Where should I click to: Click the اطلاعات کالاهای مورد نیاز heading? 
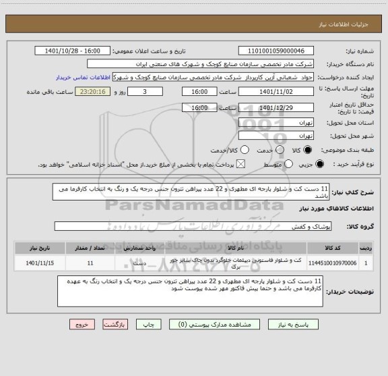point(337,209)
